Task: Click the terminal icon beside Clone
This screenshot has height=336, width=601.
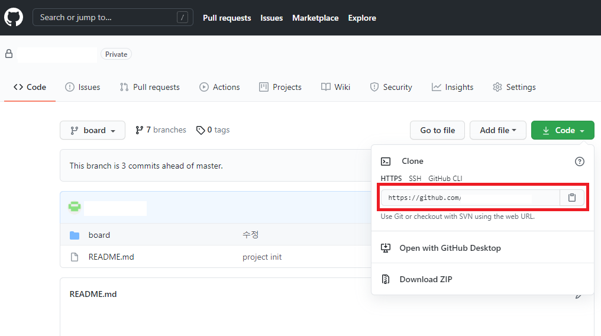Action: [x=386, y=161]
